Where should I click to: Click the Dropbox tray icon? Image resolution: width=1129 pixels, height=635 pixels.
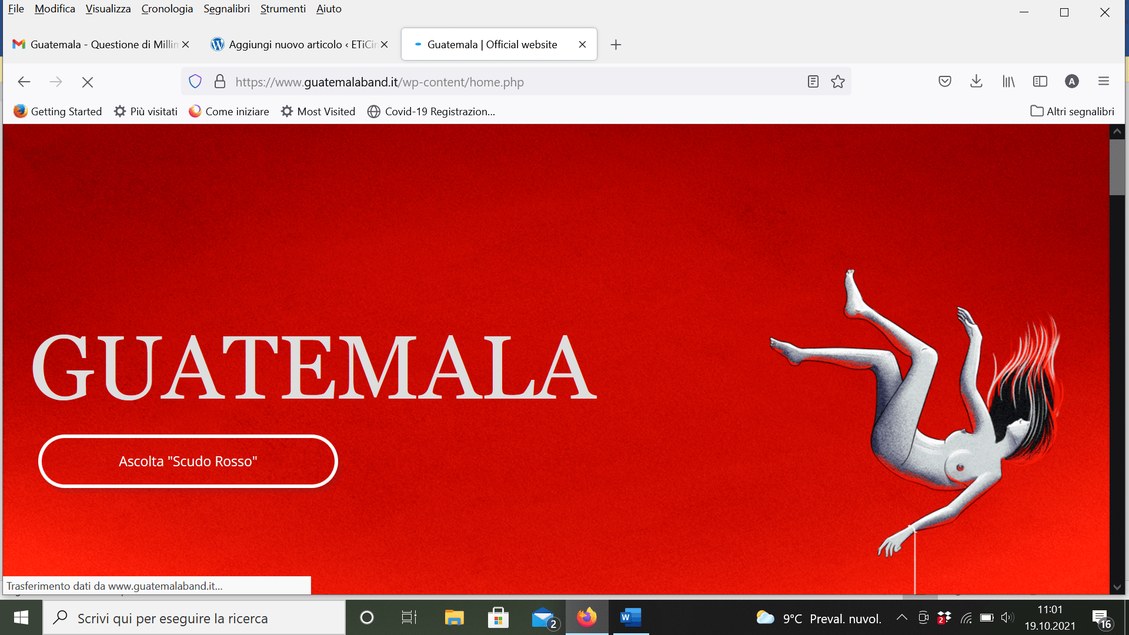(944, 617)
